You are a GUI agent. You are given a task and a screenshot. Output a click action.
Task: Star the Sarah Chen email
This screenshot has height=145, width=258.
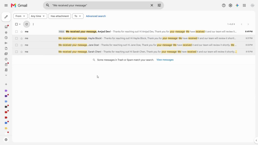(x=22, y=52)
